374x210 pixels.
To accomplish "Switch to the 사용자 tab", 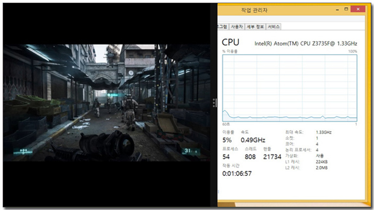I will [237, 27].
